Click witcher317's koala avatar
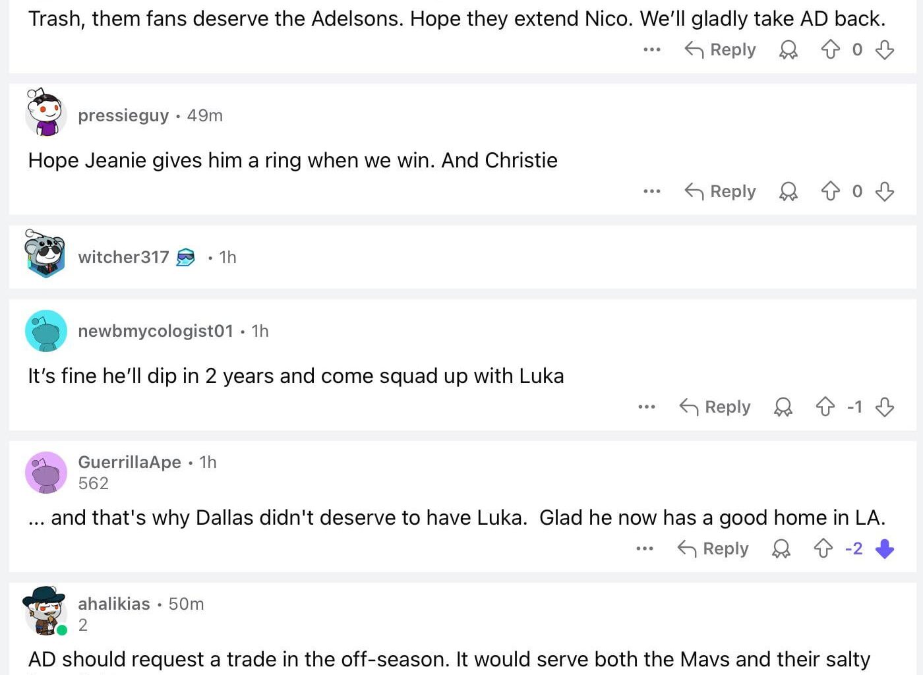The width and height of the screenshot is (923, 675). (45, 256)
